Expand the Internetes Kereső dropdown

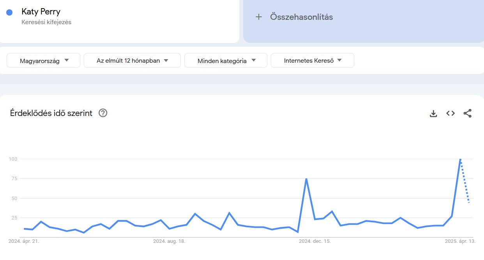coord(313,60)
